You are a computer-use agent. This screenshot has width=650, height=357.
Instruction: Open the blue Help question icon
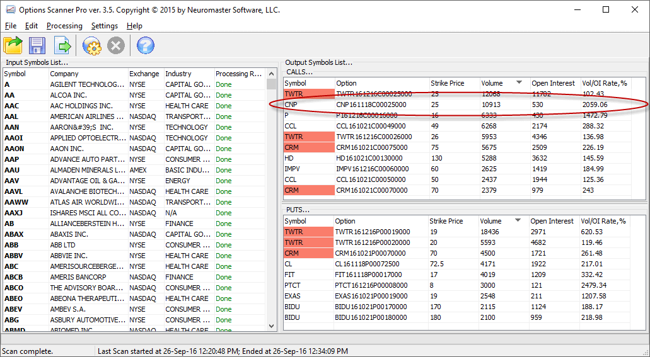pos(145,45)
